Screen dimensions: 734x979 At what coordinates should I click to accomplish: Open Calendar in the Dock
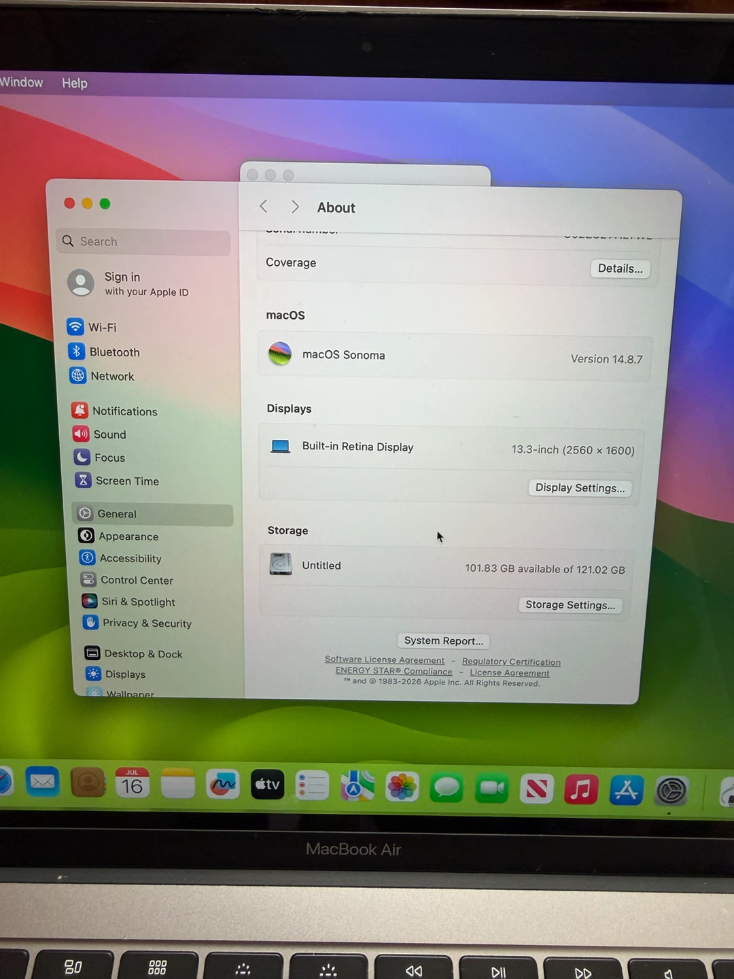pos(132,784)
